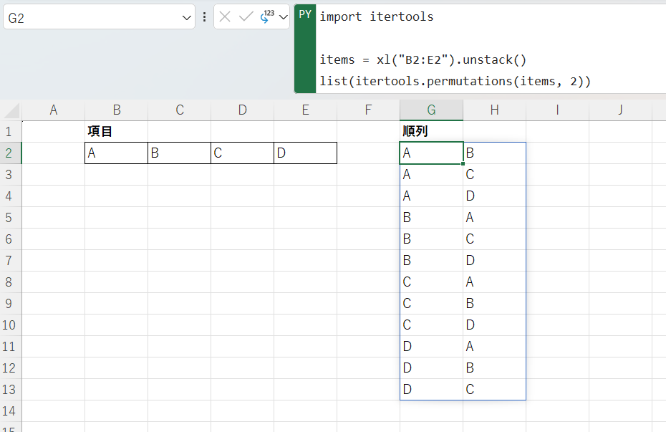
Task: Select row 14 header
Action: point(11,411)
